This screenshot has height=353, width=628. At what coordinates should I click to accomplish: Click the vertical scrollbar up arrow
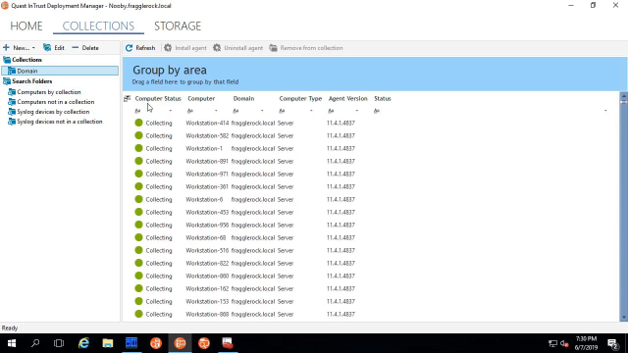[624, 96]
